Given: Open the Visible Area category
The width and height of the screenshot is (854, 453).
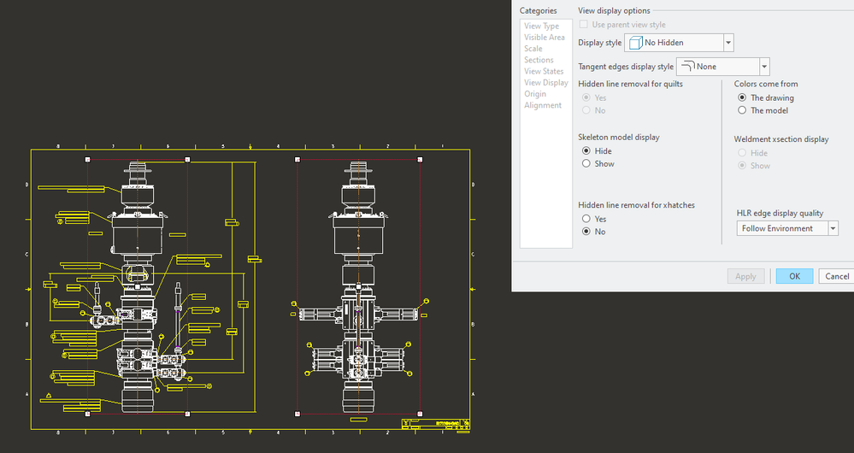Looking at the screenshot, I should [544, 37].
